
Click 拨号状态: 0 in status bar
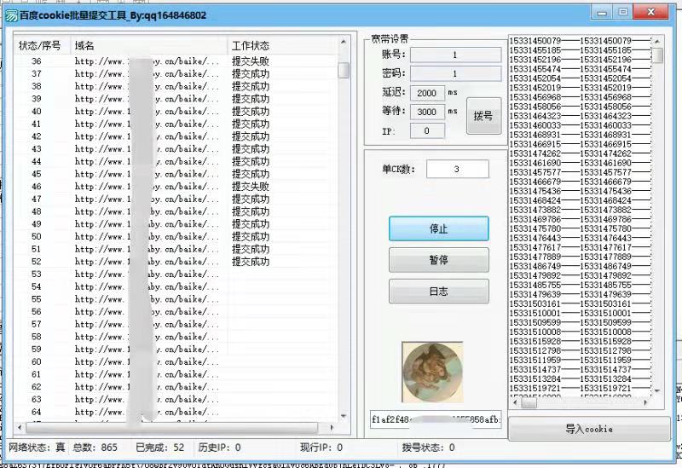[x=429, y=448]
